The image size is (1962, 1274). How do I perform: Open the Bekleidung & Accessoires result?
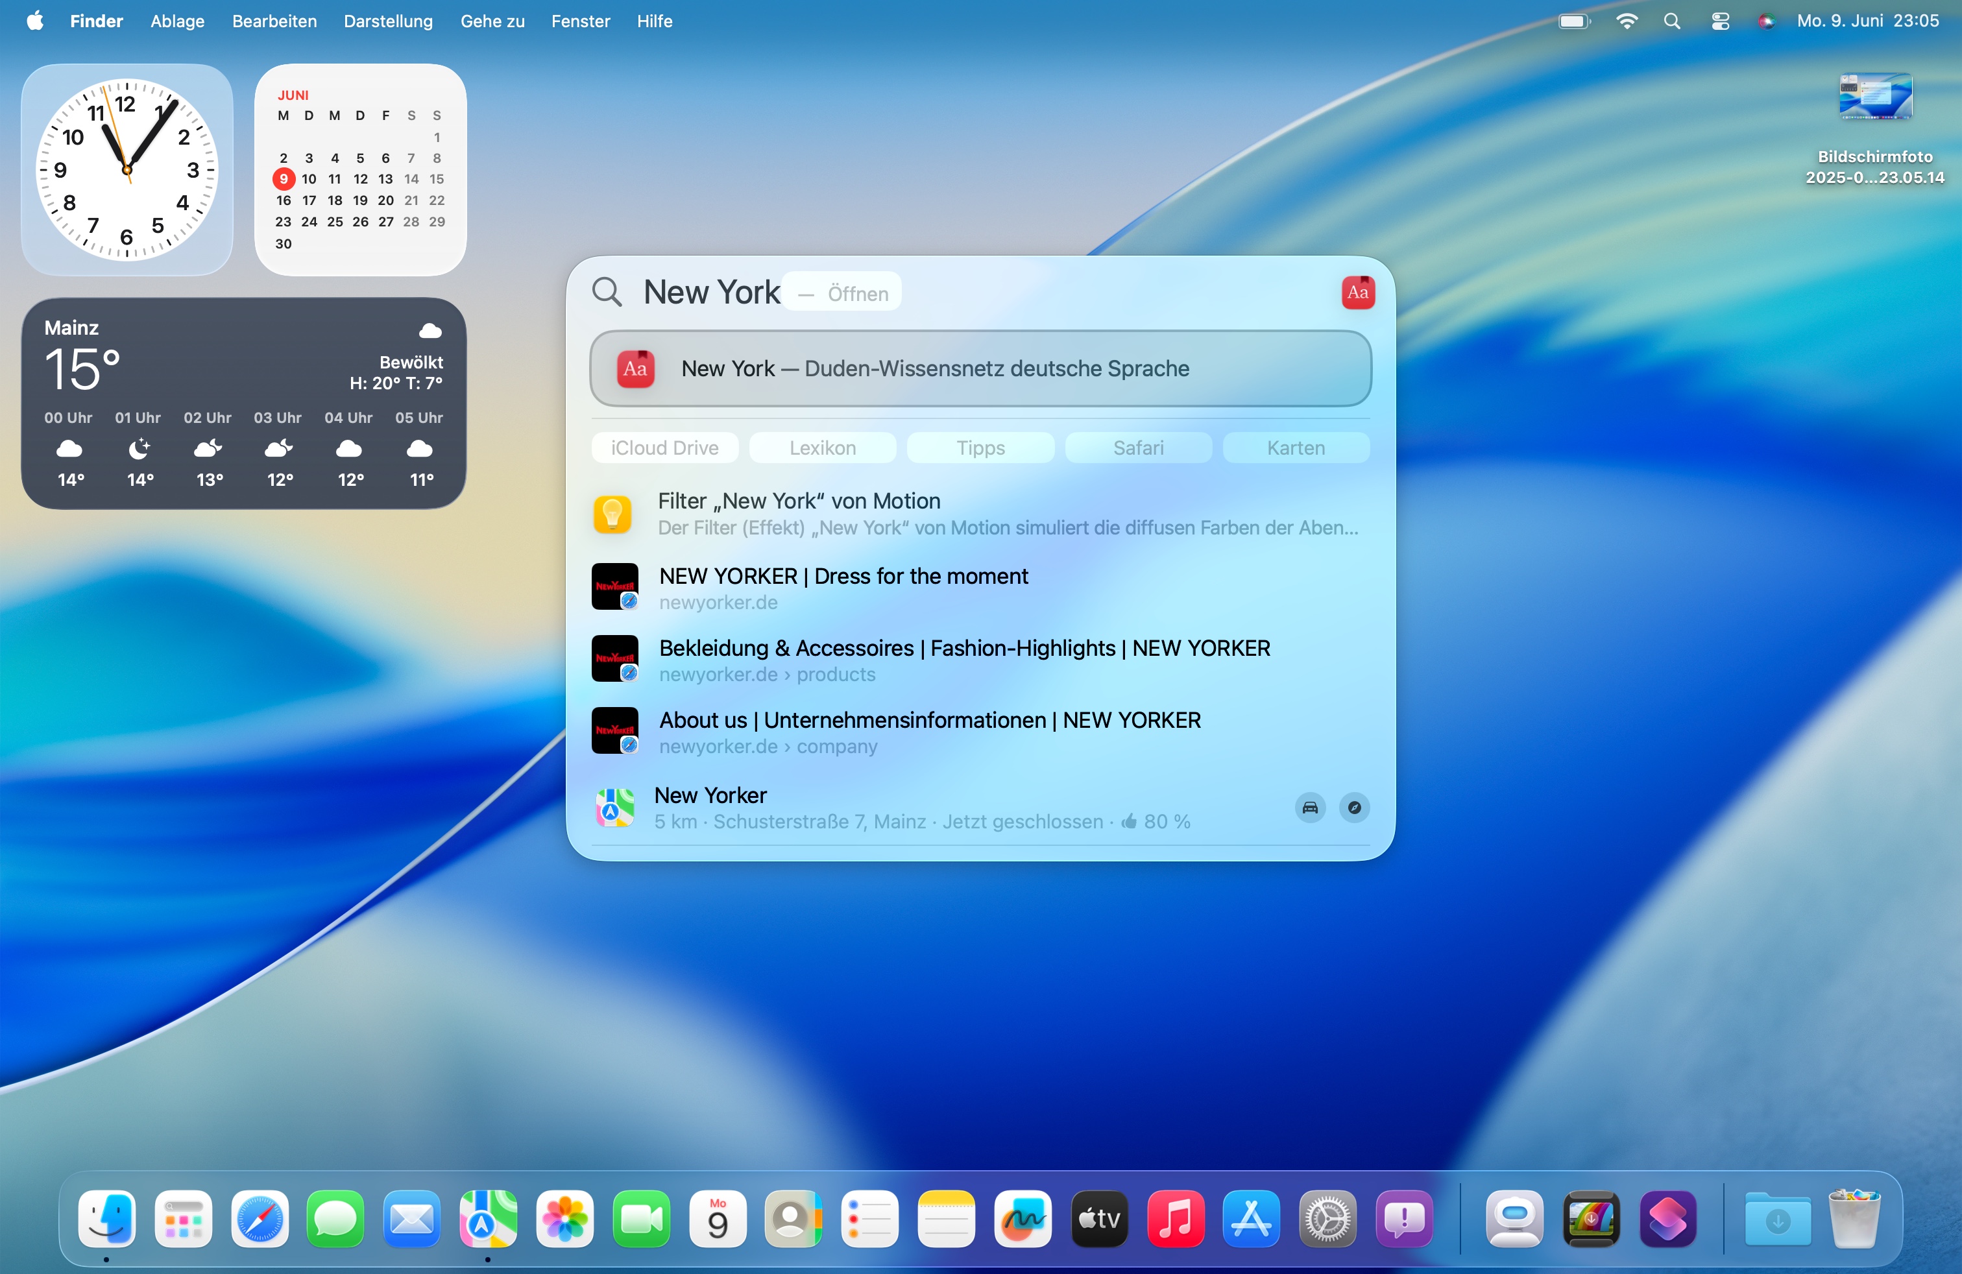click(x=980, y=659)
